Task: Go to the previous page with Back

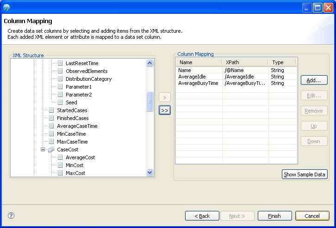Action: coord(202,216)
